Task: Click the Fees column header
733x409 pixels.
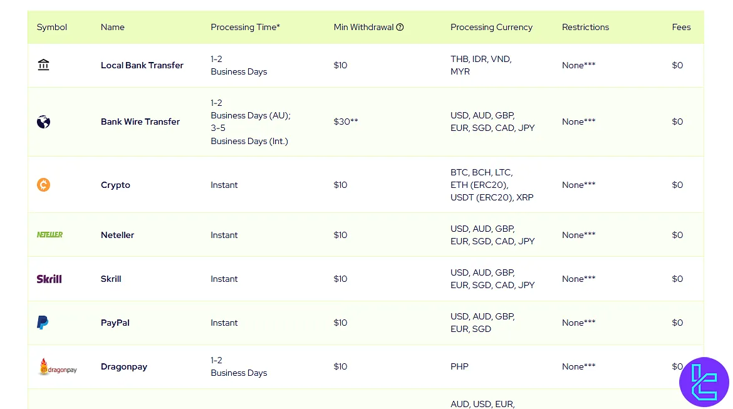Action: 681,28
